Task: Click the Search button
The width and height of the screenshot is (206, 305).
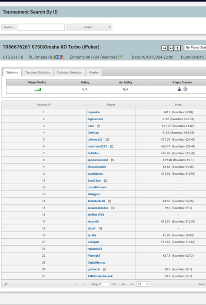Action: (9, 27)
